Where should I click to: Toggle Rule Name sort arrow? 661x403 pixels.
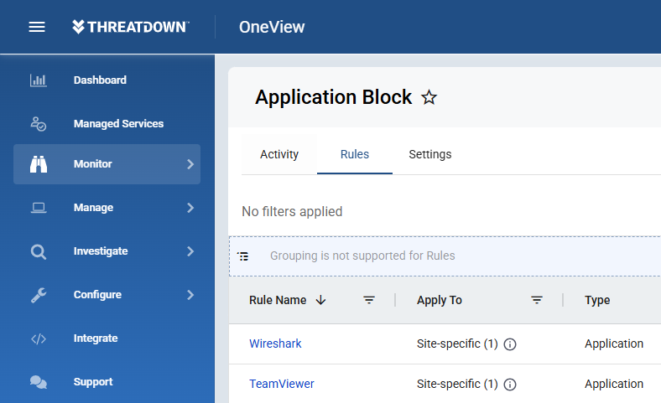coord(320,300)
